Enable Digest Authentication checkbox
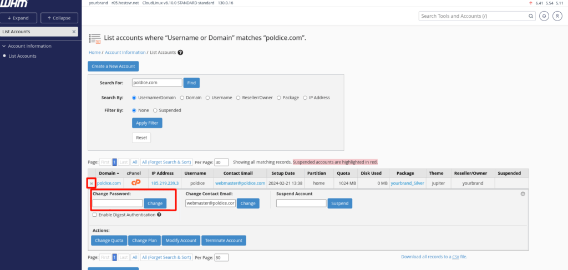This screenshot has width=568, height=270. pos(95,215)
